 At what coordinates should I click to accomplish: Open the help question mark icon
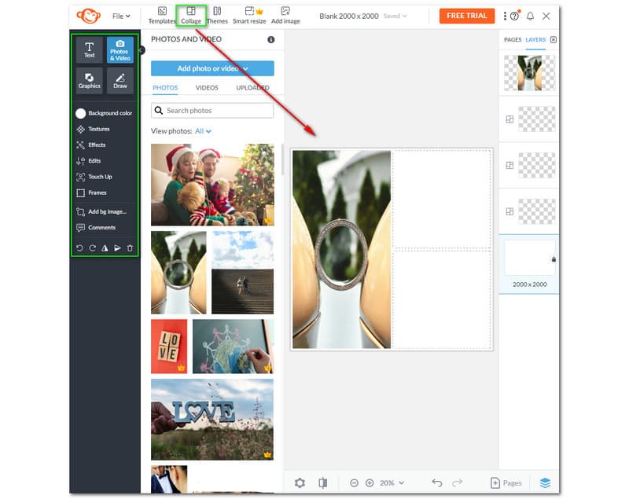coord(514,16)
